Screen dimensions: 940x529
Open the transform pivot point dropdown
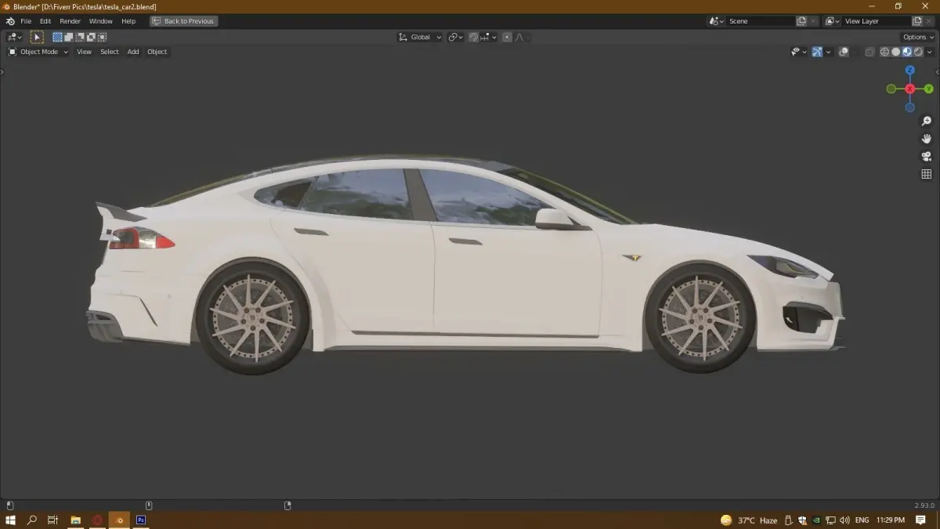456,37
